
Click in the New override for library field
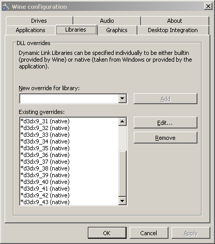[69, 98]
